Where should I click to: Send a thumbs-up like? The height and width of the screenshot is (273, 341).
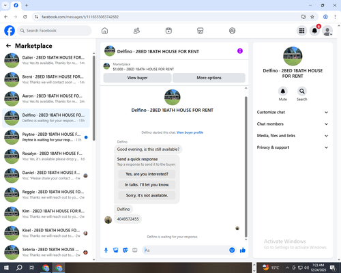243,250
